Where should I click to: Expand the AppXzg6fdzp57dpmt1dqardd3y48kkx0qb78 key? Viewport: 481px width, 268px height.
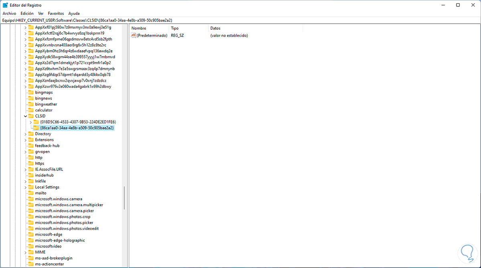pyautogui.click(x=26, y=75)
